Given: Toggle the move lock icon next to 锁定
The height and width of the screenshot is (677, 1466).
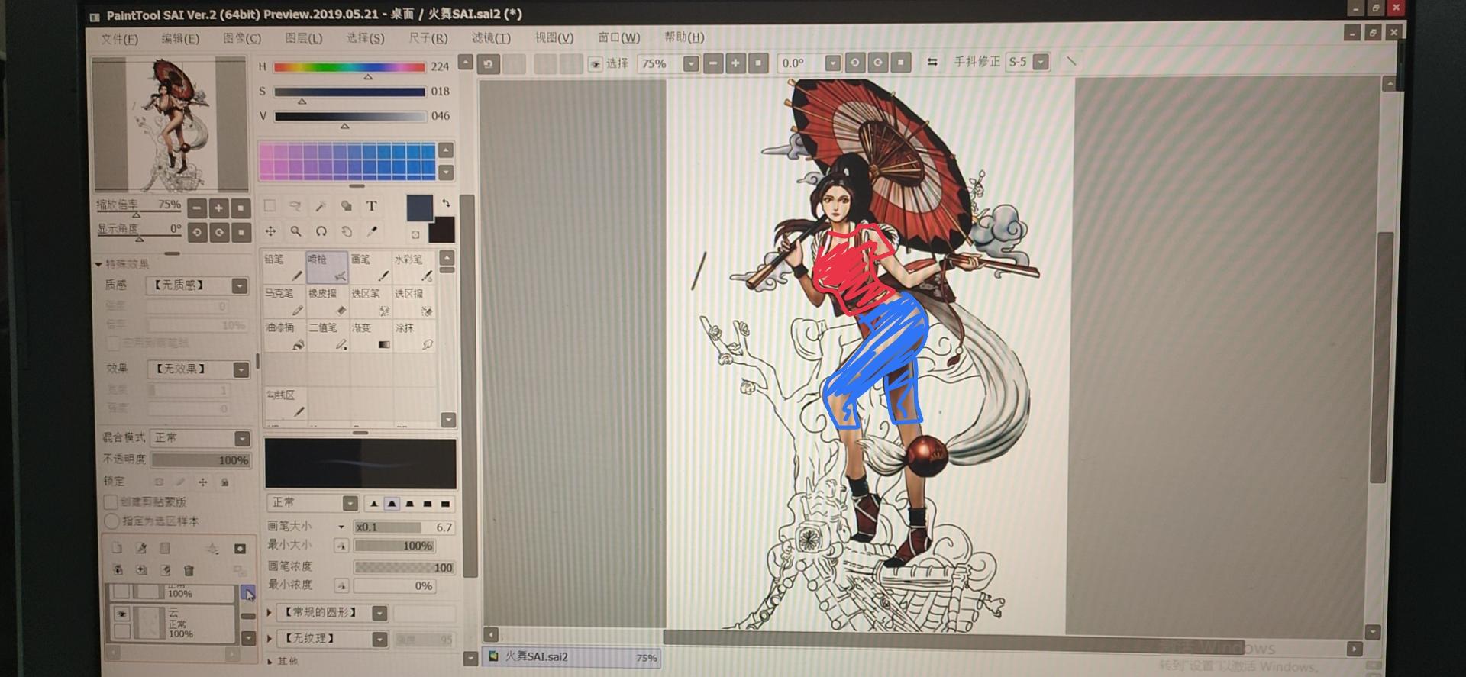Looking at the screenshot, I should (x=202, y=482).
